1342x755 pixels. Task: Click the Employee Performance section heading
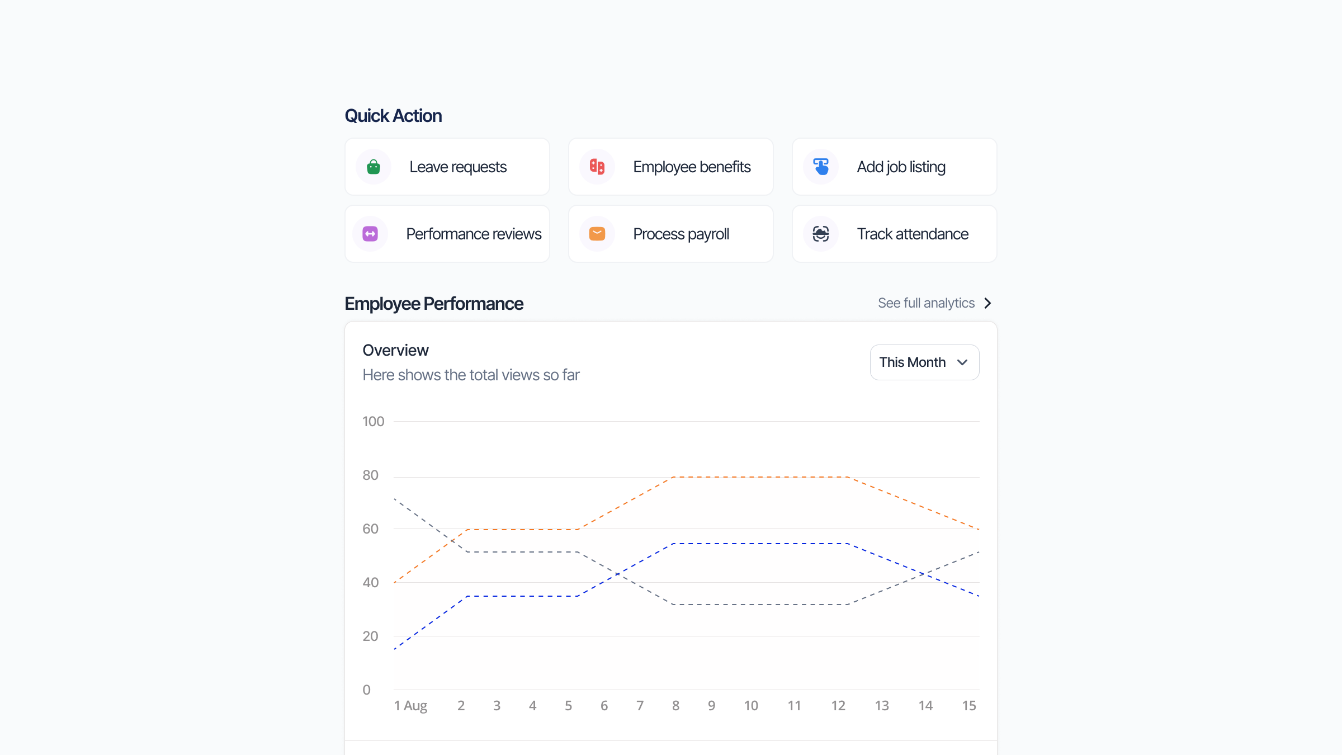434,303
